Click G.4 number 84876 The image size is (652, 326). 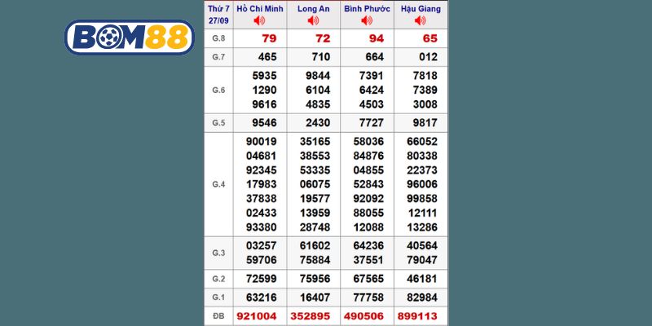pos(369,156)
